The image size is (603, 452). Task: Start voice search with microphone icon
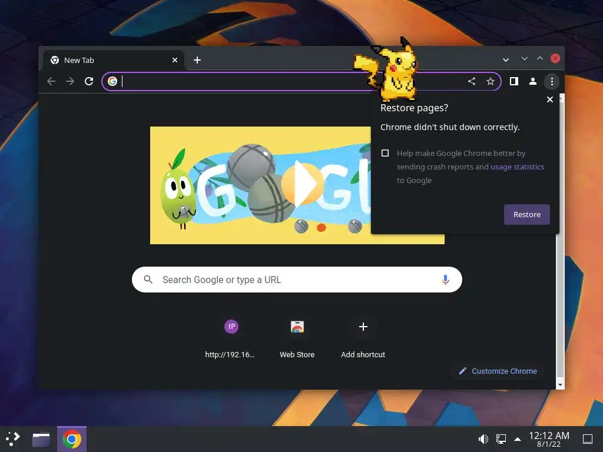pos(445,280)
